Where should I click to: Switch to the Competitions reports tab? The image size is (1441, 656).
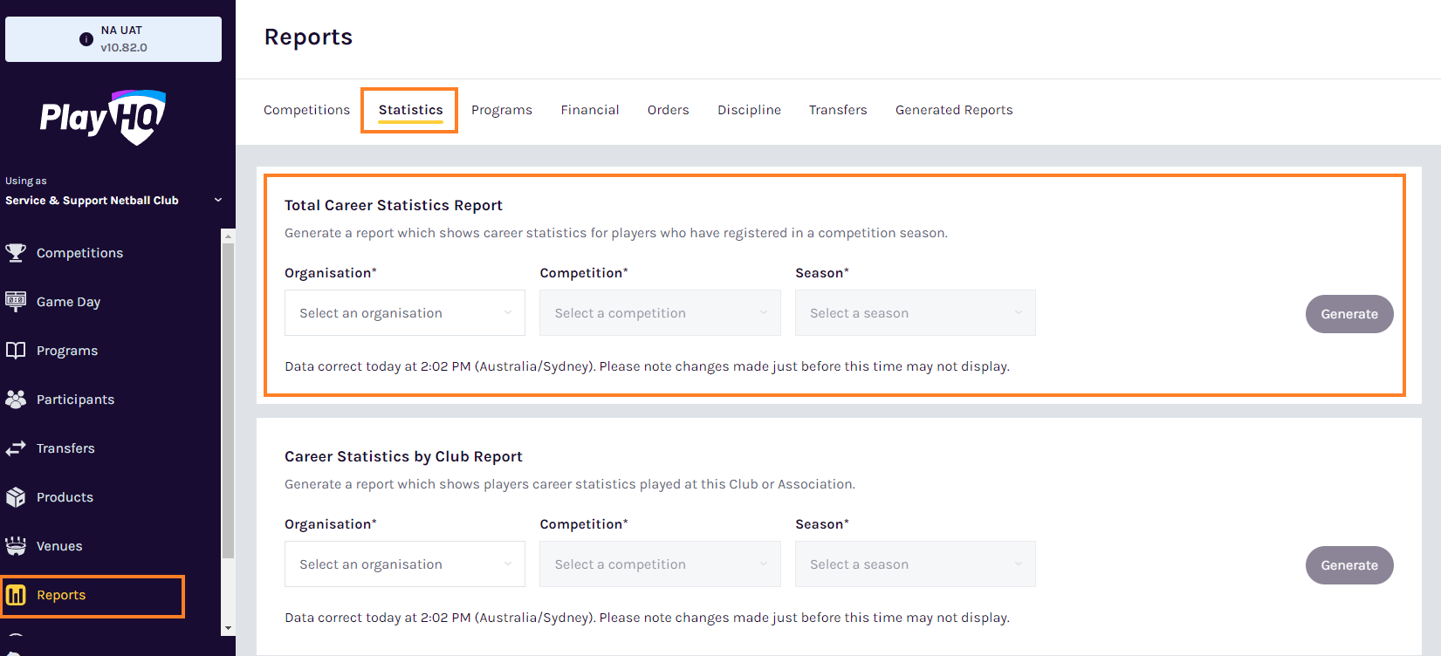[x=306, y=110]
